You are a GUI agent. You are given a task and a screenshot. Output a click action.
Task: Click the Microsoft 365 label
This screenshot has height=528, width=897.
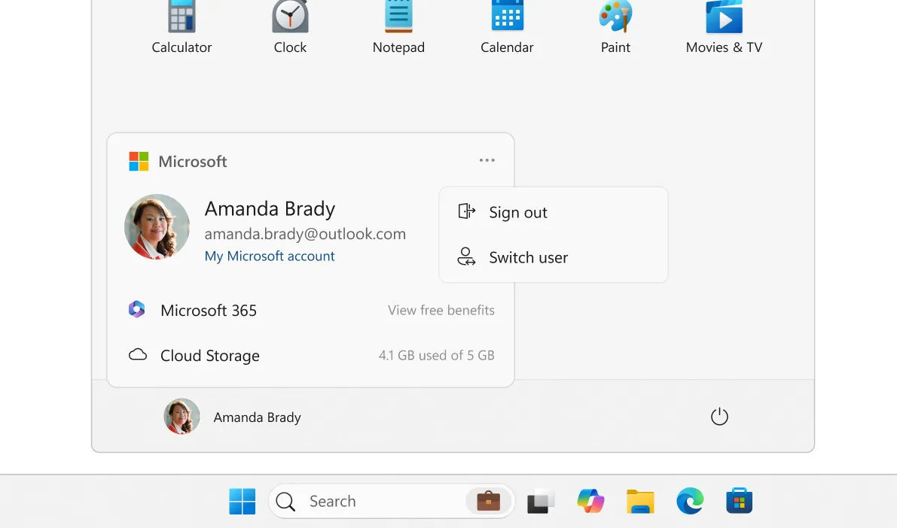[x=208, y=311]
